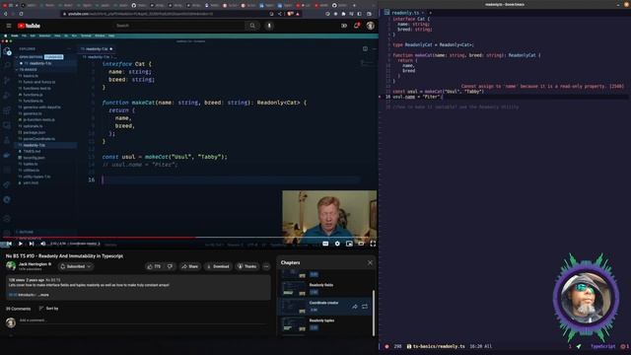The width and height of the screenshot is (631, 355).
Task: Close the Chapters panel
Action: 370,263
